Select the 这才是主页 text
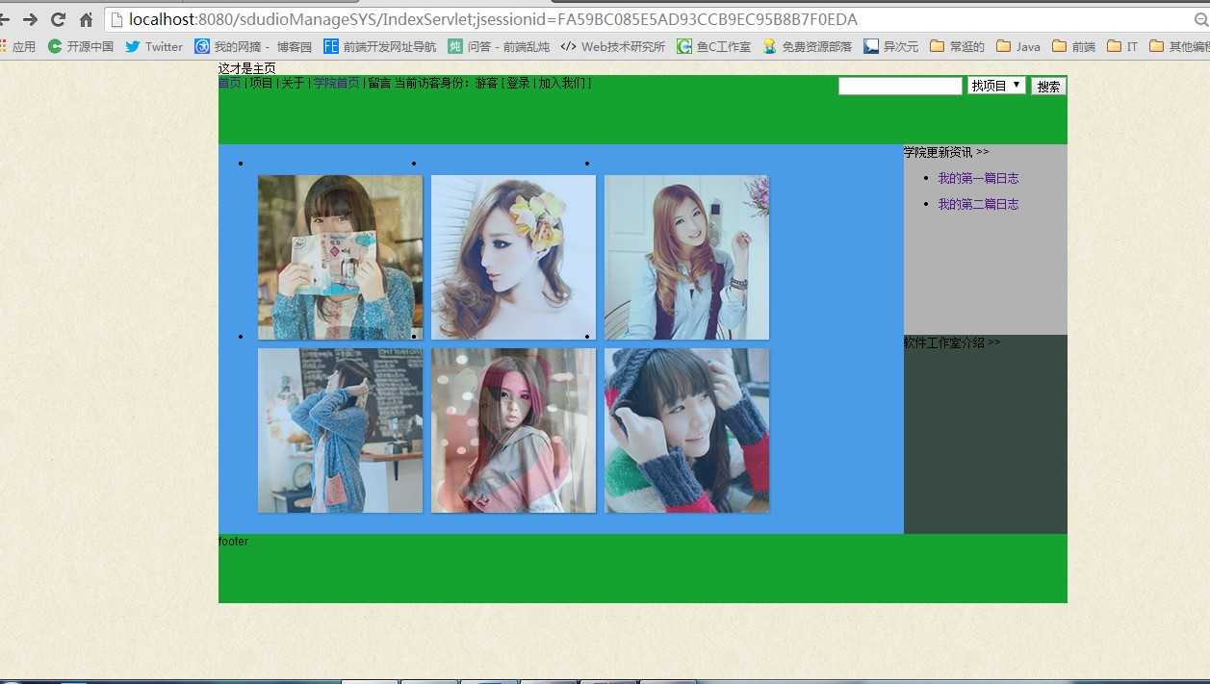Image resolution: width=1210 pixels, height=684 pixels. point(247,68)
